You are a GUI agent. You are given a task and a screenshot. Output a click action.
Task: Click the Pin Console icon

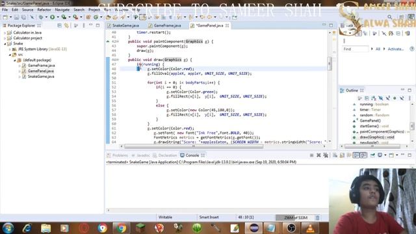pyautogui.click(x=372, y=155)
